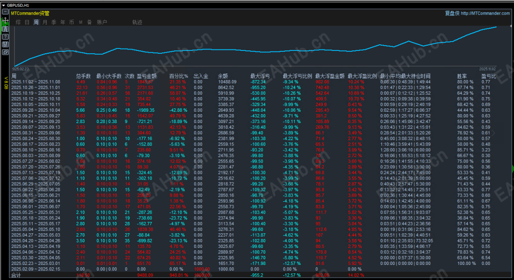Click the 最大浮盈比例 column header

362,76
